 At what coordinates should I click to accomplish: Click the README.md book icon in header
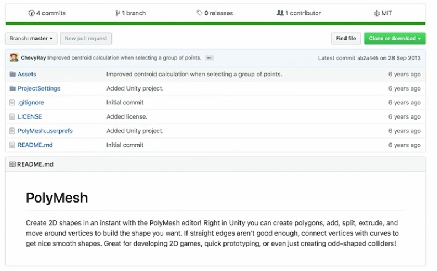point(13,164)
